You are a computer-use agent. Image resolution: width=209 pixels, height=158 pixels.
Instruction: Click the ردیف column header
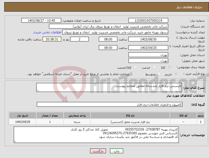[201, 115]
